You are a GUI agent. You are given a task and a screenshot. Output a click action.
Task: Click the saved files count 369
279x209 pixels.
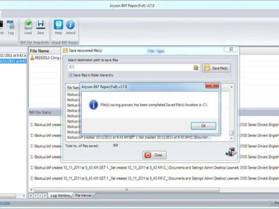(x=115, y=145)
